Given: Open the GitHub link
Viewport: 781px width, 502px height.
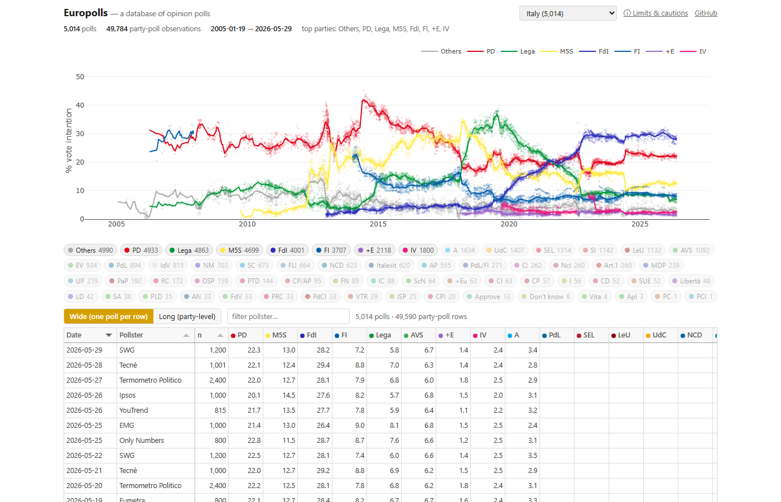Looking at the screenshot, I should pos(706,13).
